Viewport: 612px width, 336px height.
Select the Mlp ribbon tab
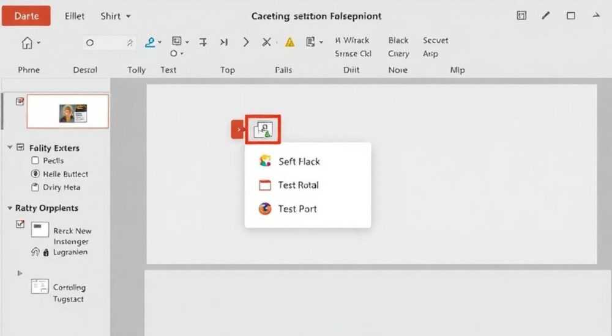pyautogui.click(x=457, y=70)
